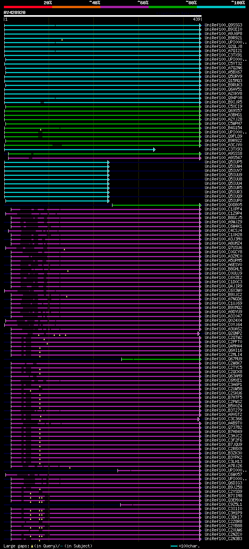Viewport: 249px width, 549px height.
Task: Select hit label UniRef100_C5WPH7
Action: pyautogui.click(x=223, y=124)
